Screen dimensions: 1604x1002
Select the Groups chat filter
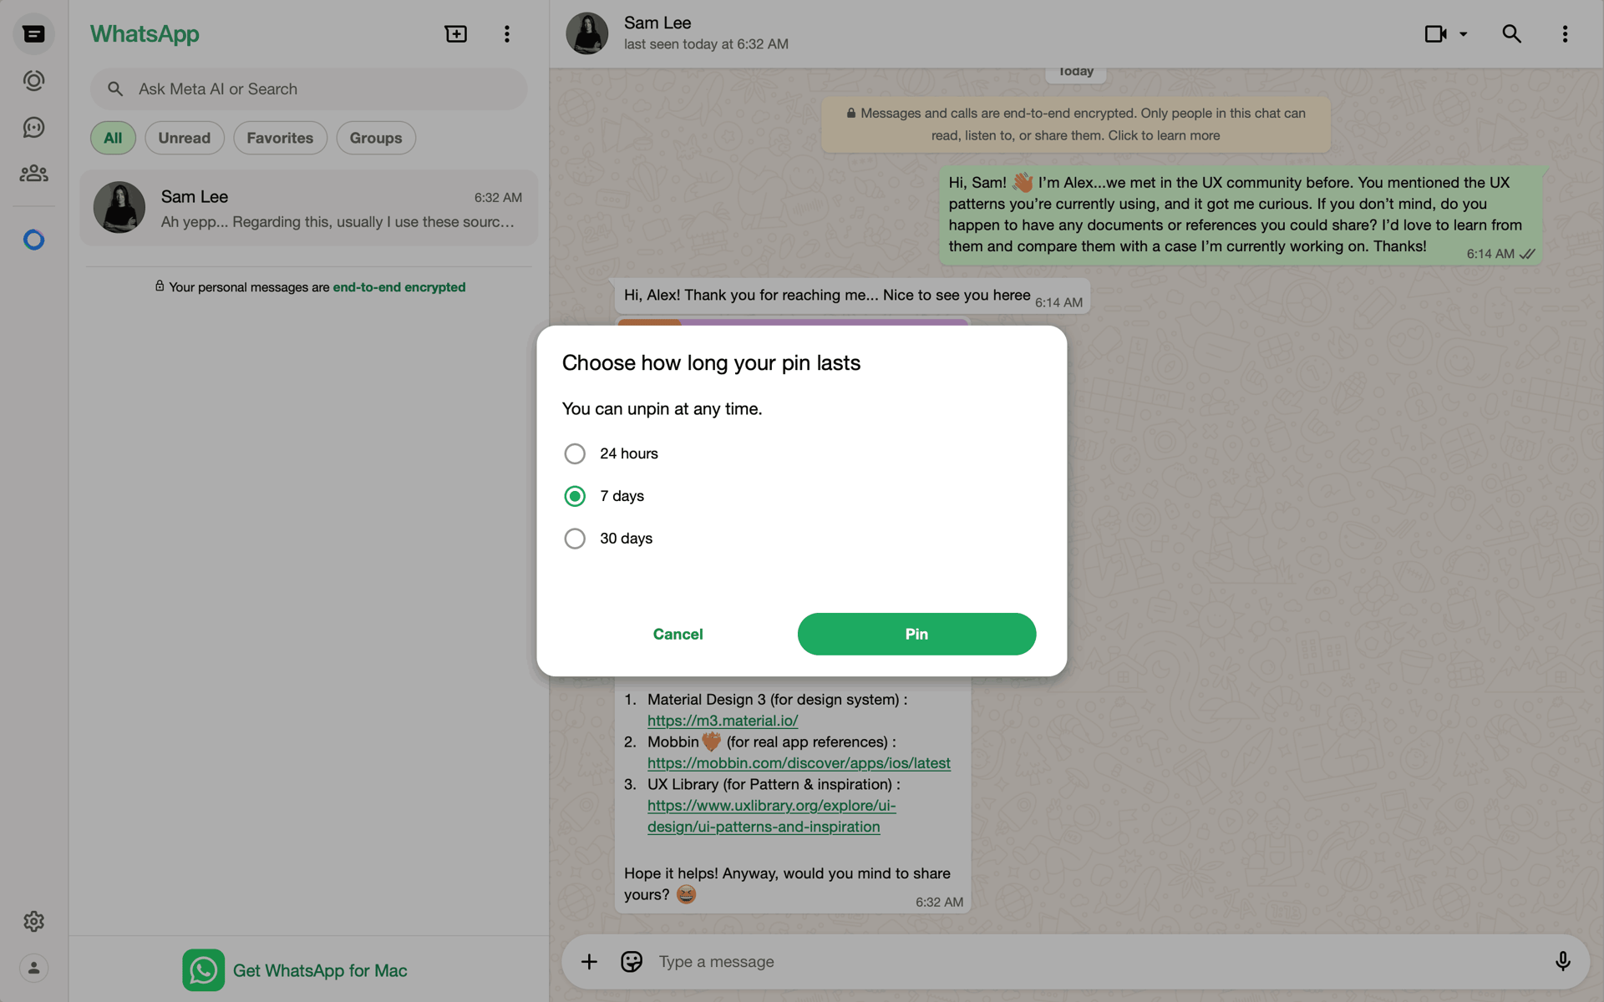[376, 138]
